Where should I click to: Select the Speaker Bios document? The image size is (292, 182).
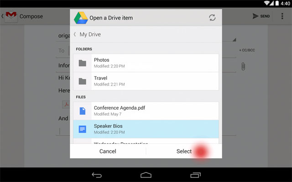pyautogui.click(x=146, y=129)
